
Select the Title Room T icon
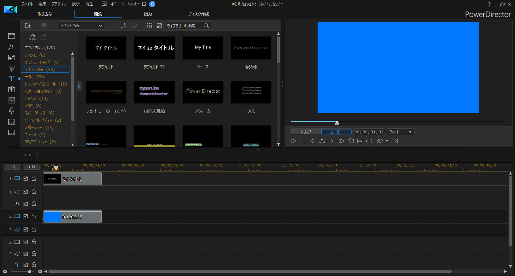click(12, 79)
